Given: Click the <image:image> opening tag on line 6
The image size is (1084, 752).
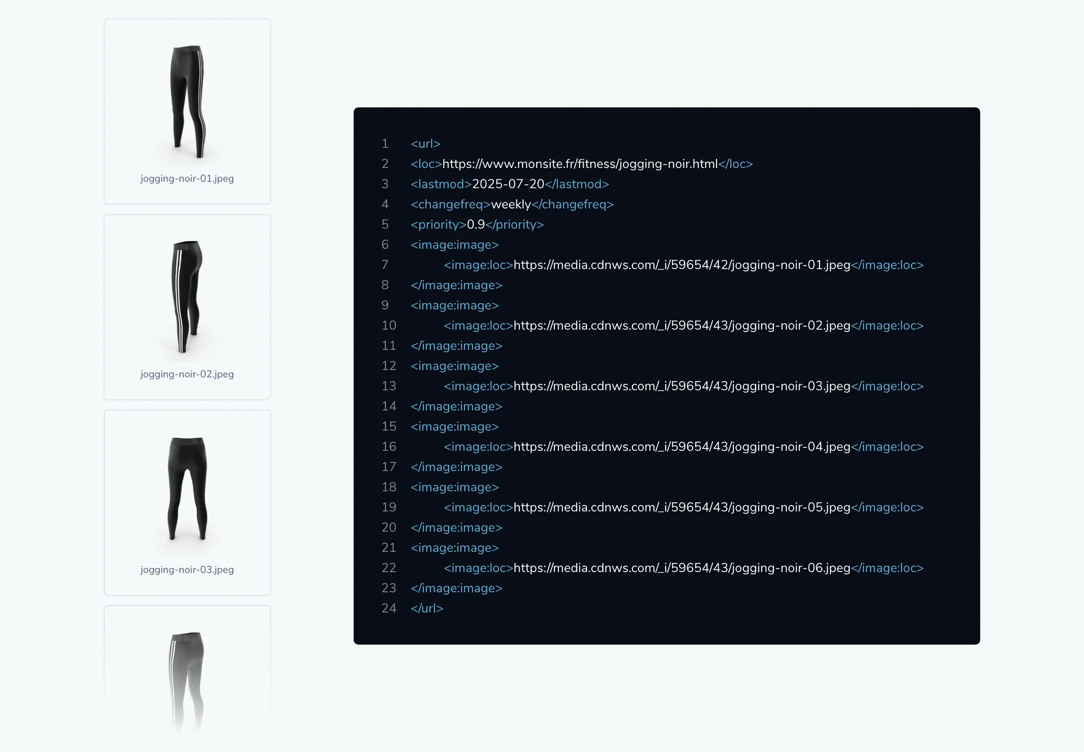Looking at the screenshot, I should 455,245.
